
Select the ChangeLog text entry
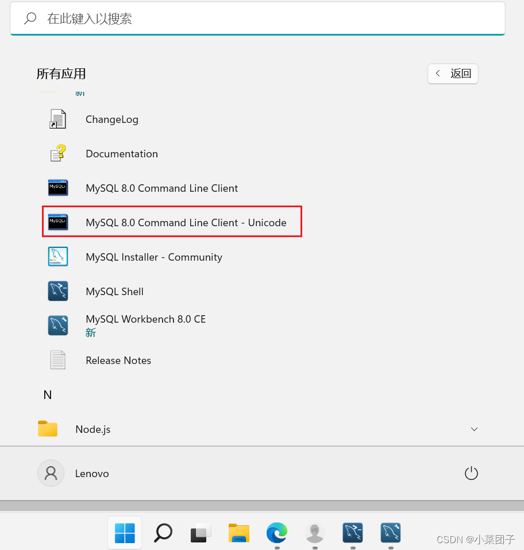112,119
